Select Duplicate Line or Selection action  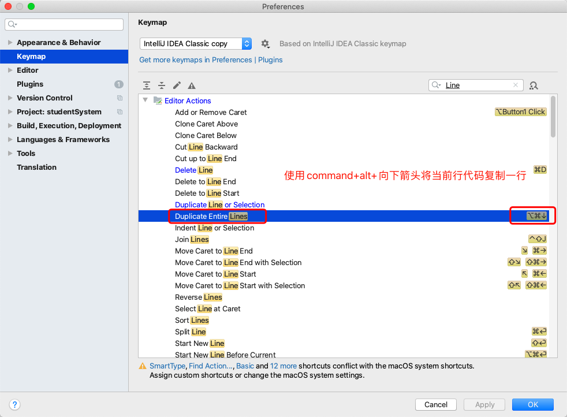pos(220,204)
